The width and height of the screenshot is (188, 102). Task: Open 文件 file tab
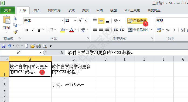click(8, 10)
